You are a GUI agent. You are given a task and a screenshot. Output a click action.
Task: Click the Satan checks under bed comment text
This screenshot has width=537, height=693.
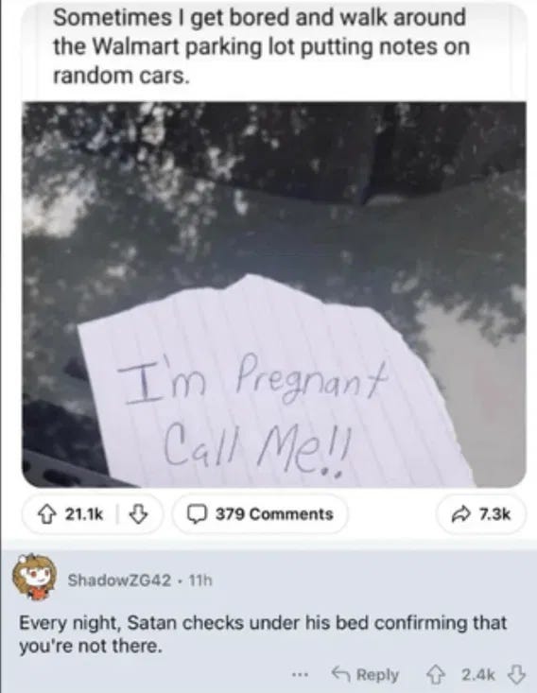[x=263, y=634]
